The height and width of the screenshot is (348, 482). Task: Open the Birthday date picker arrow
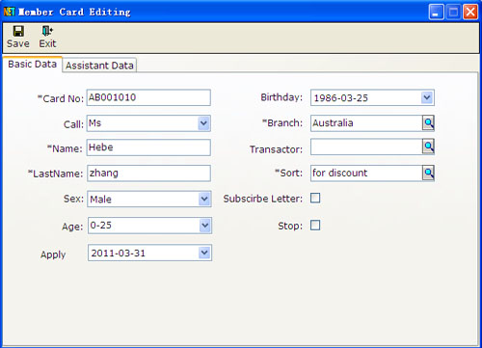(427, 97)
